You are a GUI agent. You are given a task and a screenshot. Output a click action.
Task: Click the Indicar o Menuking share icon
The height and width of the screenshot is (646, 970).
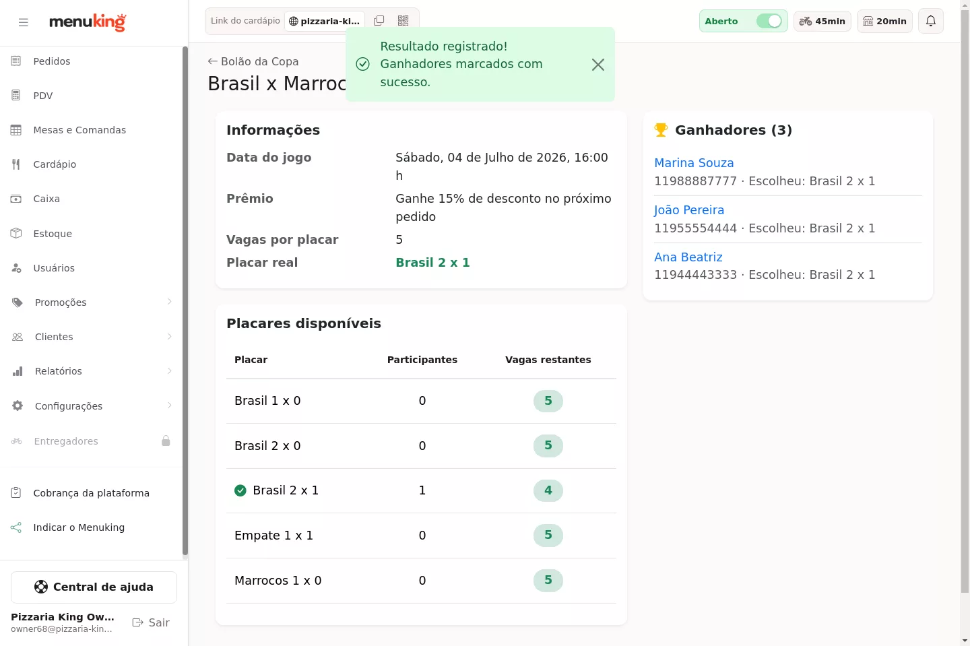tap(16, 527)
